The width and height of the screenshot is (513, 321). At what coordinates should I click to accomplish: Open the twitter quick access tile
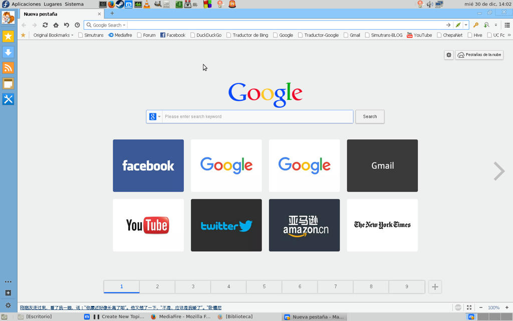click(226, 225)
